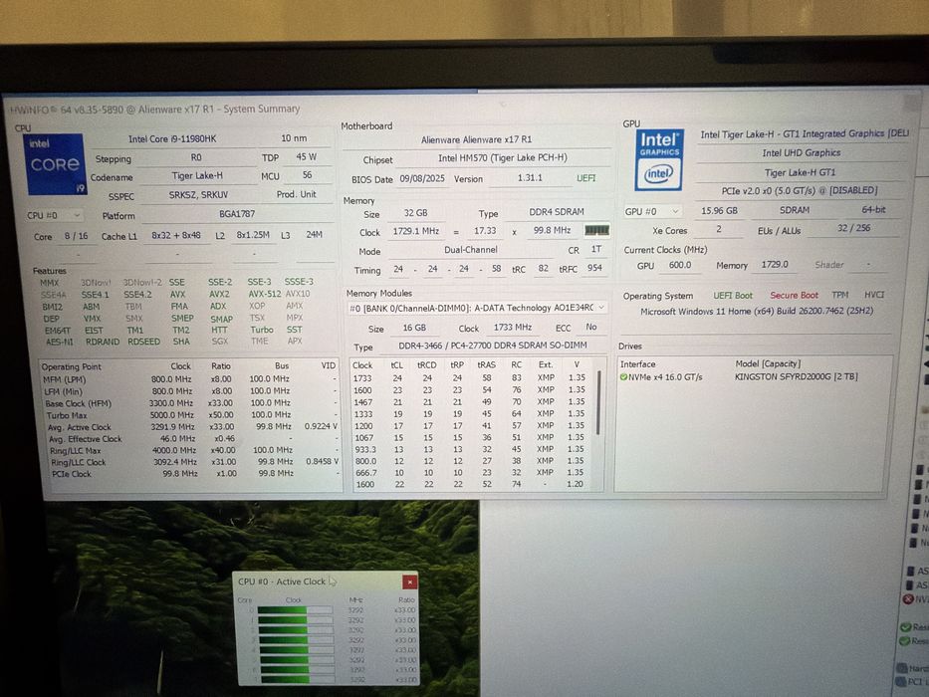The image size is (929, 697).
Task: Click the BIOS Date 09/08/2025 value
Action: pos(422,178)
